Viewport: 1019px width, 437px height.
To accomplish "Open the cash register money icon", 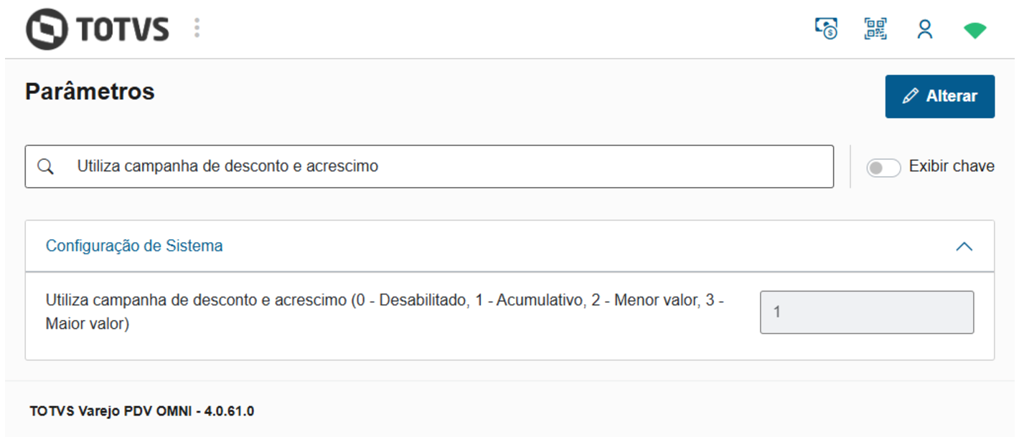I will tap(827, 29).
